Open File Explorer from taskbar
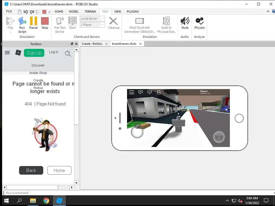 pos(33,201)
